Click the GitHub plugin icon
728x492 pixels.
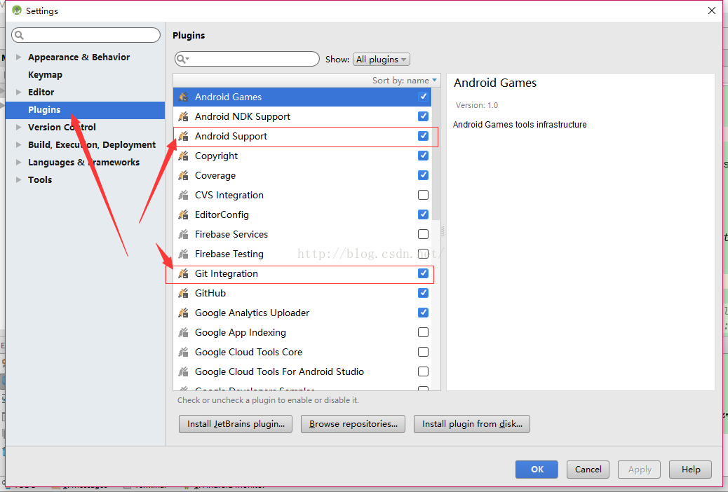point(183,294)
